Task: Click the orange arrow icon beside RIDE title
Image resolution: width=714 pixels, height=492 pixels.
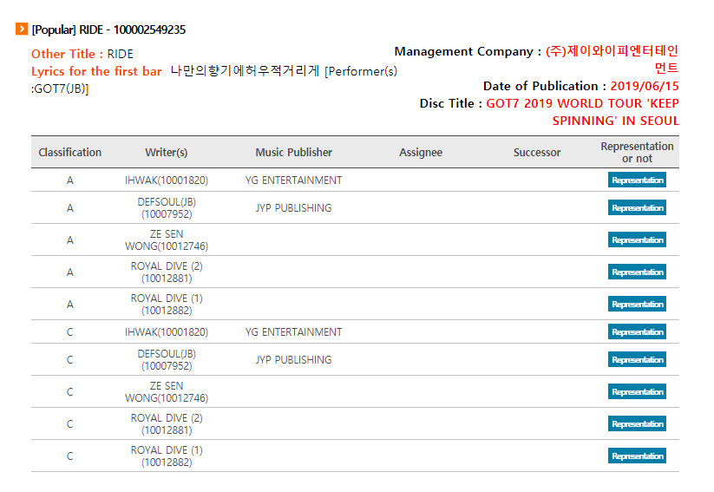Action: 22,29
